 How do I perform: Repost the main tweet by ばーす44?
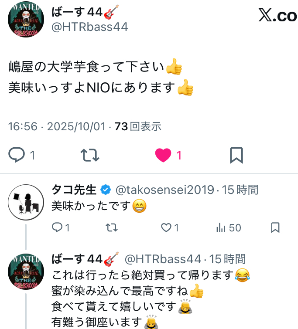pyautogui.click(x=90, y=155)
